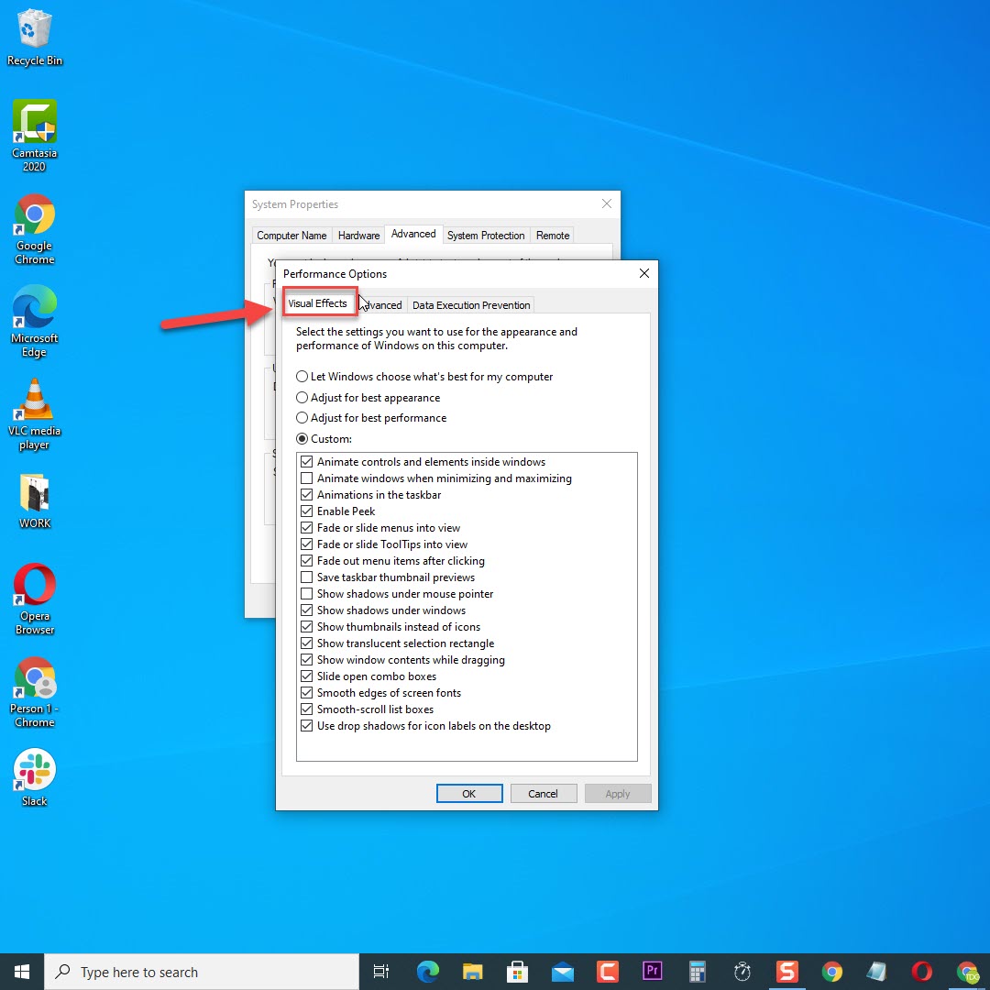Launch Microsoft Edge from the taskbar
The height and width of the screenshot is (990, 990).
427,972
